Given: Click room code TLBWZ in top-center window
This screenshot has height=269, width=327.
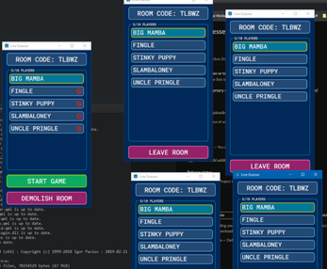Looking at the screenshot, I should click(x=169, y=14).
